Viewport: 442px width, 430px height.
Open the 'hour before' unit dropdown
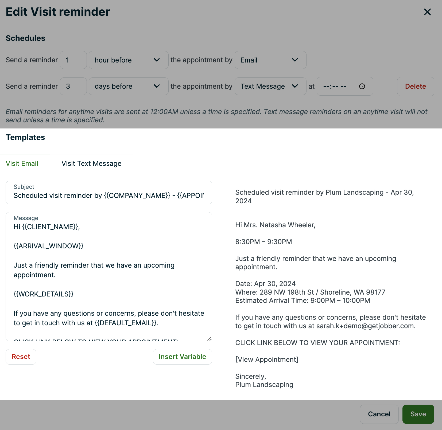click(128, 60)
